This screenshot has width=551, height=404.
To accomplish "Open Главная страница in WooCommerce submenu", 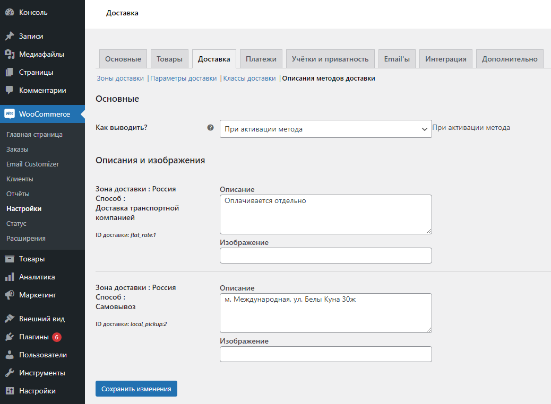I will [35, 135].
